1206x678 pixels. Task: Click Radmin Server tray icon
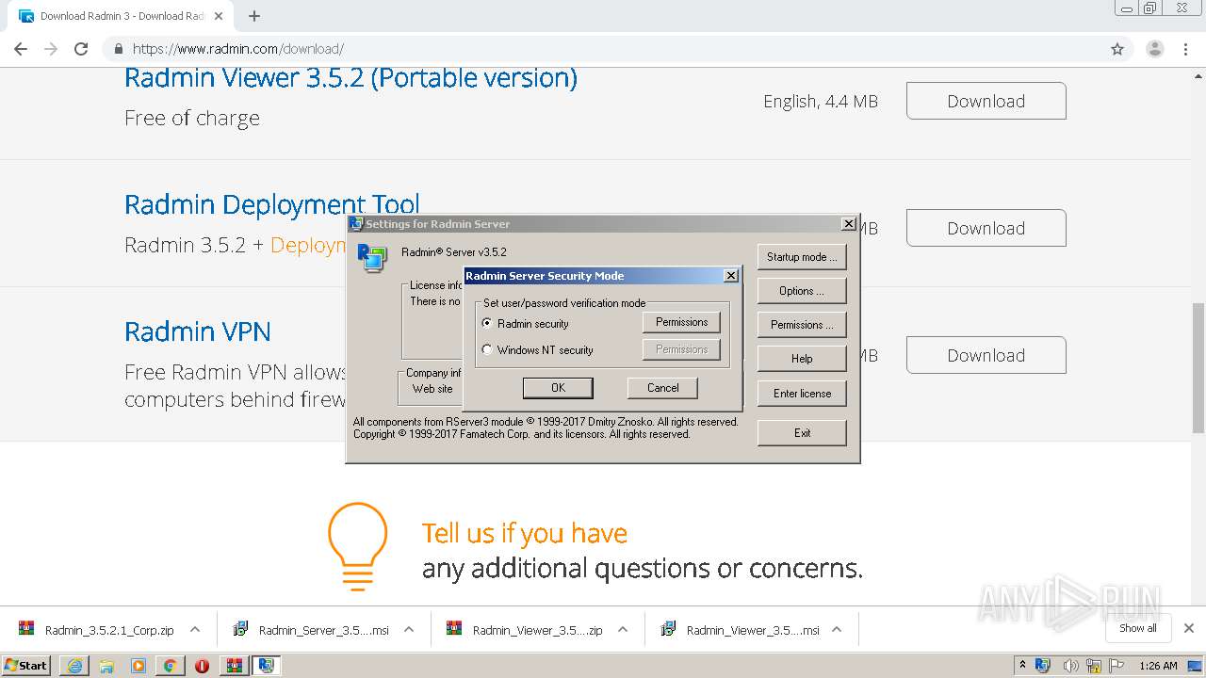[x=1044, y=666]
